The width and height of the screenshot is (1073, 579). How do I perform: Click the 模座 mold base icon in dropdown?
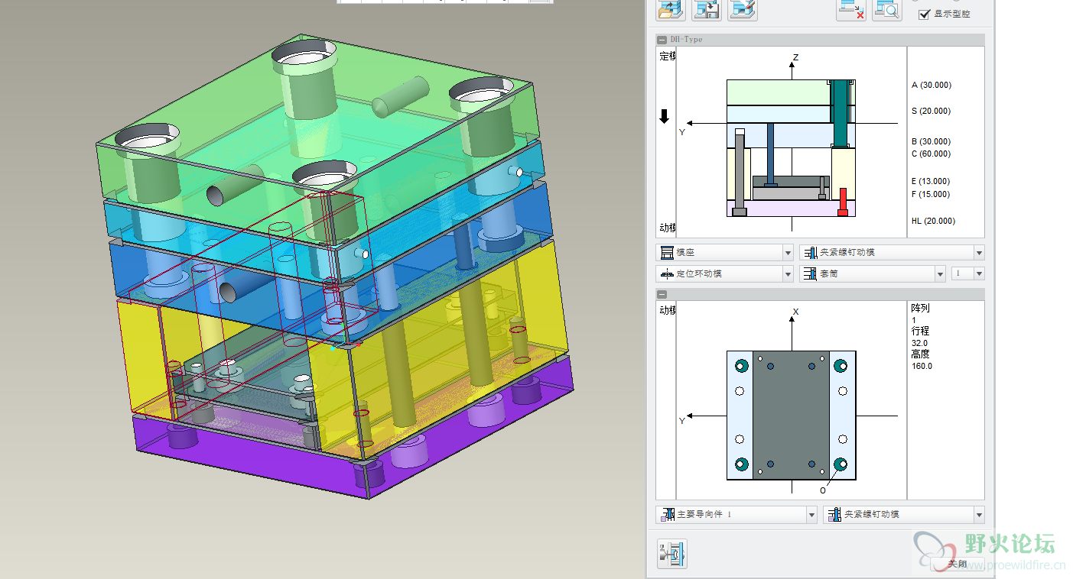click(x=666, y=252)
